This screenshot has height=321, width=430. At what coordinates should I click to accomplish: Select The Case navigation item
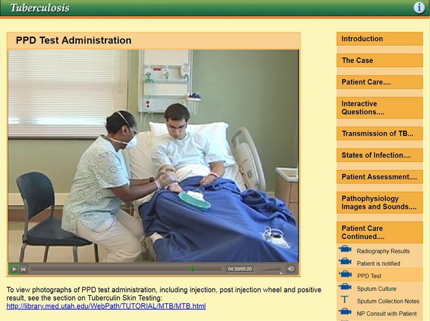[x=379, y=60]
